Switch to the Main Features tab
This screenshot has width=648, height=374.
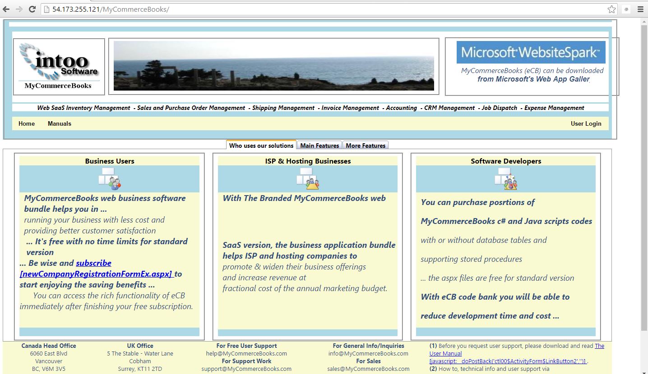tap(319, 146)
